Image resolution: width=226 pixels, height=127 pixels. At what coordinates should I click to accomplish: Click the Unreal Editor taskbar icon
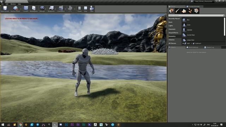[x=55, y=125]
